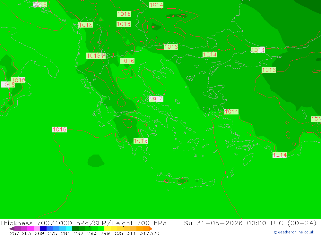Click the 287 legend value
Image resolution: width=321 pixels, height=235 pixels.
(x=79, y=233)
